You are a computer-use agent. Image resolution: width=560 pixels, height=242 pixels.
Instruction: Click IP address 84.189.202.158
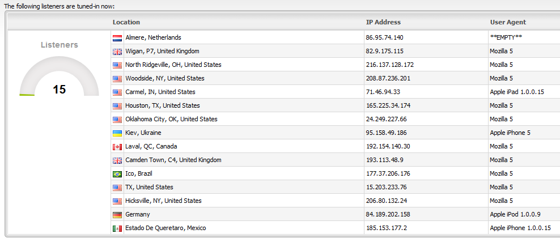tap(388, 214)
